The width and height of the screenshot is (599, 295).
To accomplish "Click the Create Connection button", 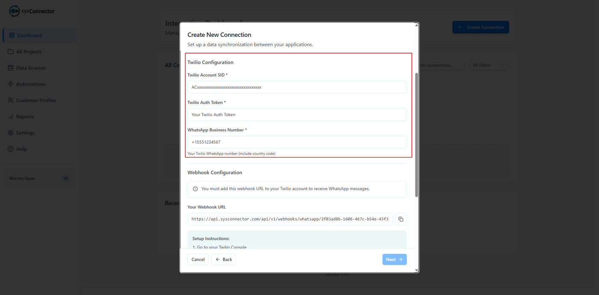I will (480, 27).
